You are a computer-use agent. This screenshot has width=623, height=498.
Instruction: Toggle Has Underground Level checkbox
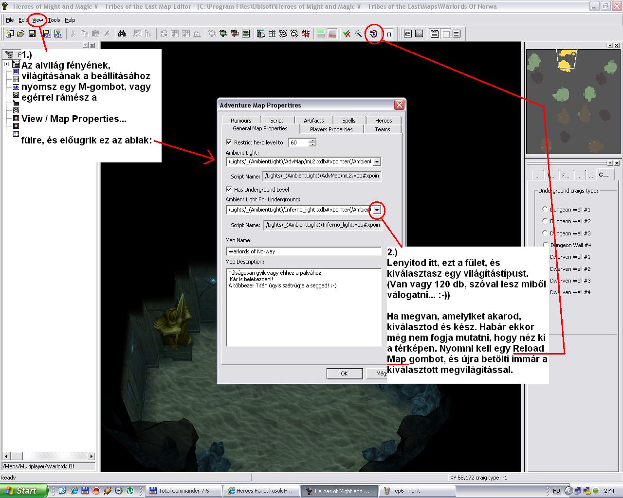pos(229,190)
